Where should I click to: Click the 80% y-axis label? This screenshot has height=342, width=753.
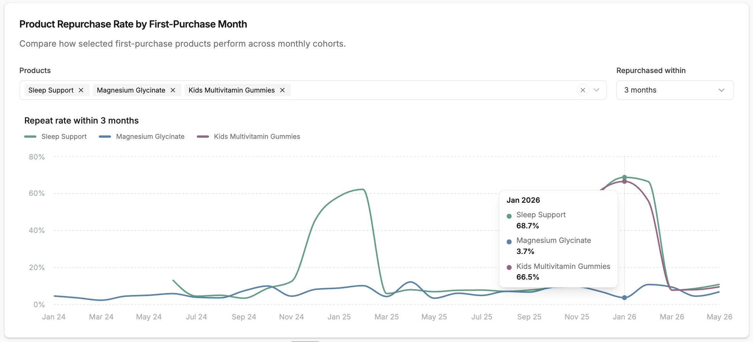tap(37, 157)
